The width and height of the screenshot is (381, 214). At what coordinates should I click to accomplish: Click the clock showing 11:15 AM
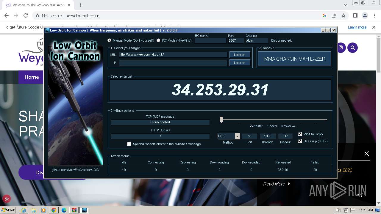coord(366,210)
